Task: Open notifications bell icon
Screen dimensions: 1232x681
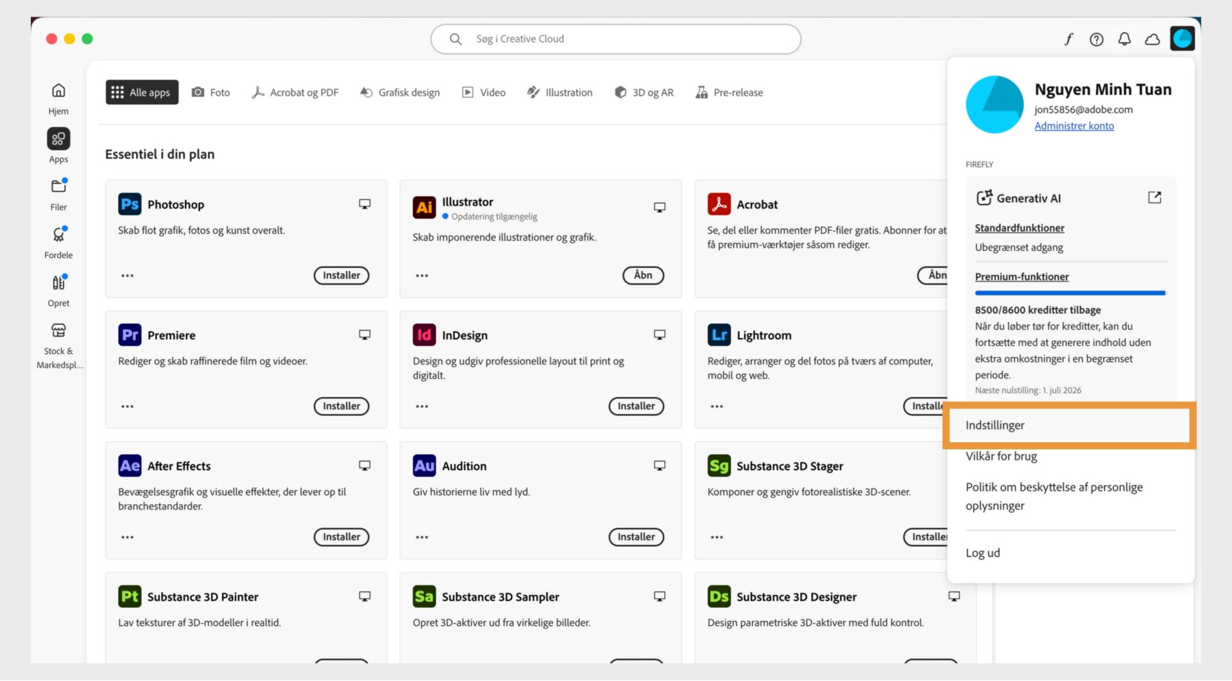Action: point(1124,40)
